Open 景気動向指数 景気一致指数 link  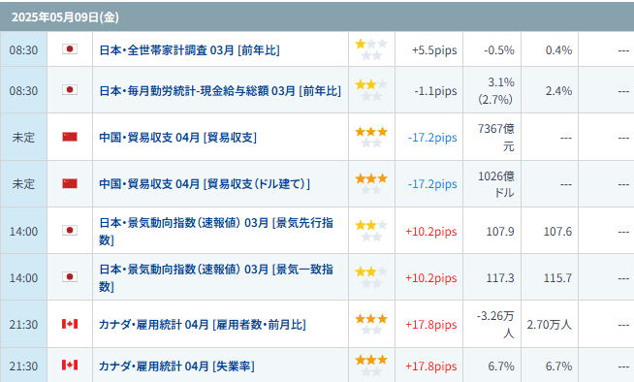[216, 277]
